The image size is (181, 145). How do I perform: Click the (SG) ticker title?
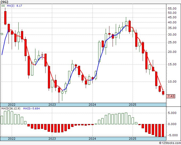point(5,2)
